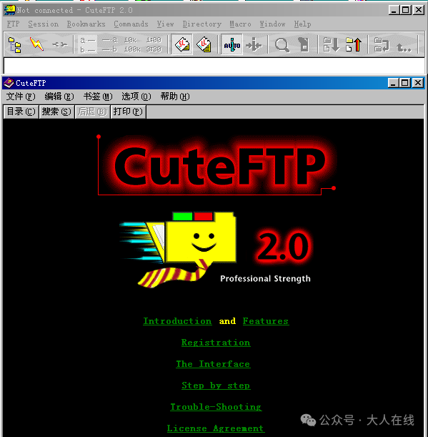Click the 打印(P) print button
The width and height of the screenshot is (428, 437).
coord(128,112)
